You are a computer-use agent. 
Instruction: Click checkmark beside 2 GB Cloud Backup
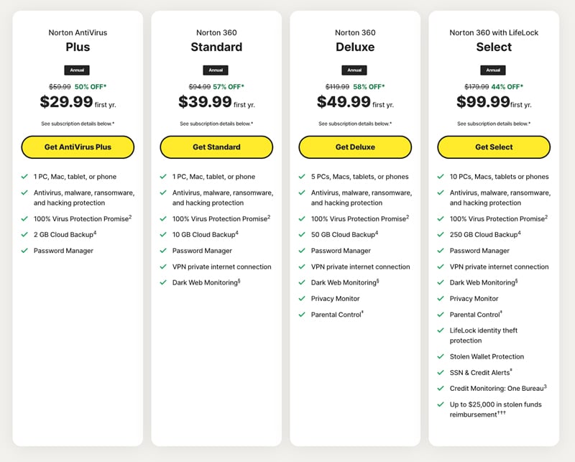(24, 235)
